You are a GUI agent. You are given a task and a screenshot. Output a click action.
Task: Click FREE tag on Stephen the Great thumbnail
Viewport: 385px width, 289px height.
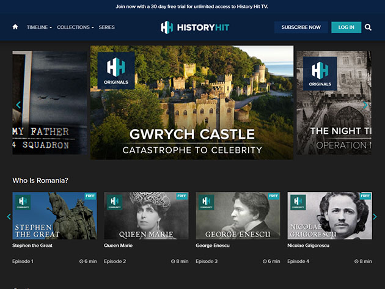tap(90, 196)
